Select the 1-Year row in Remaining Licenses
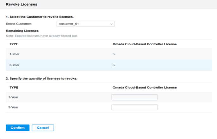 click(x=109, y=54)
